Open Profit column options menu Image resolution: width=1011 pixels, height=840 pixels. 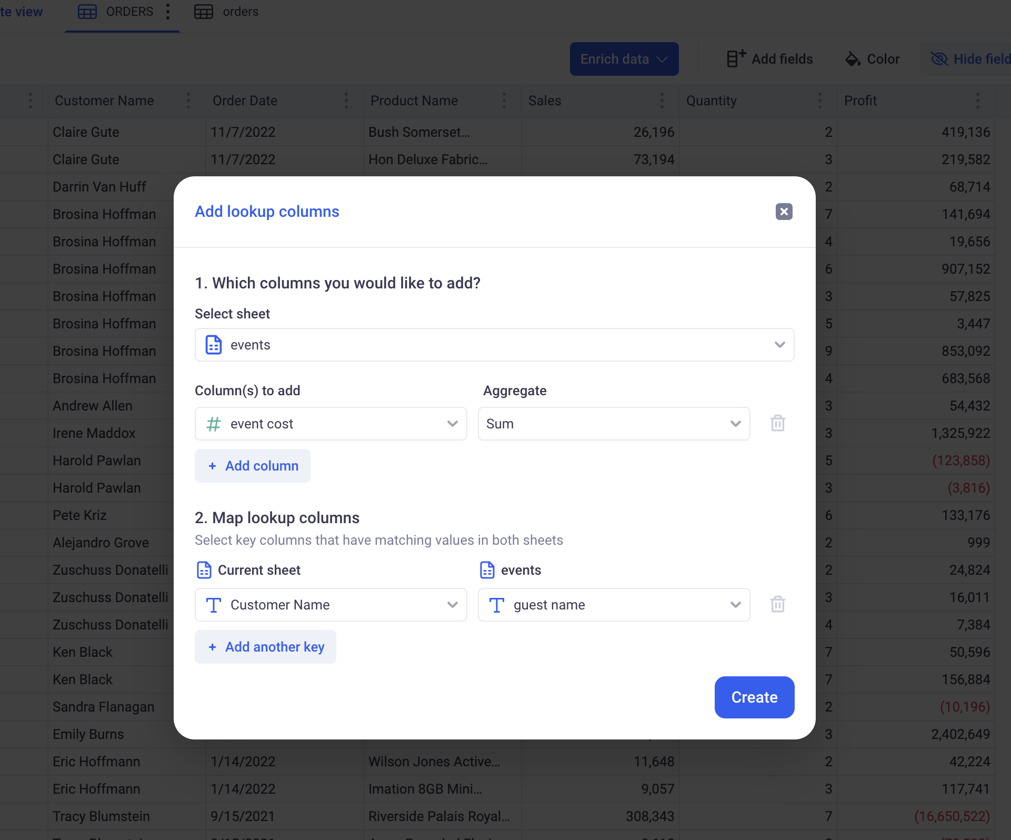pyautogui.click(x=977, y=101)
